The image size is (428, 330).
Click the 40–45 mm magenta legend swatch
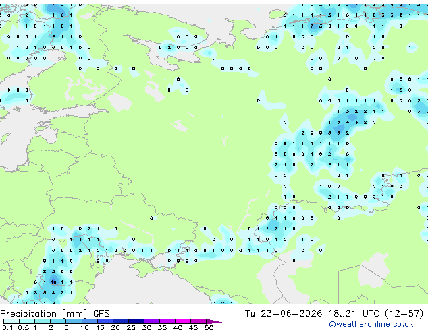coord(183,321)
